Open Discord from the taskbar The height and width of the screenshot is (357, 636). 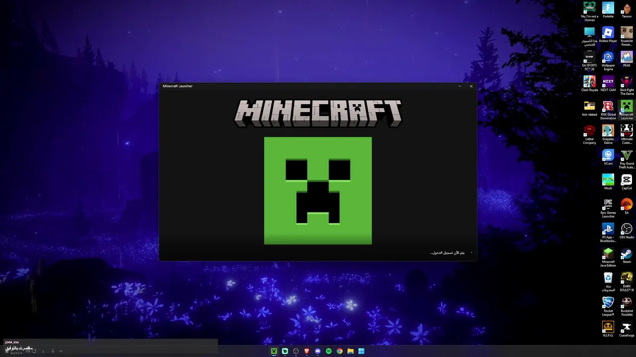[318, 351]
